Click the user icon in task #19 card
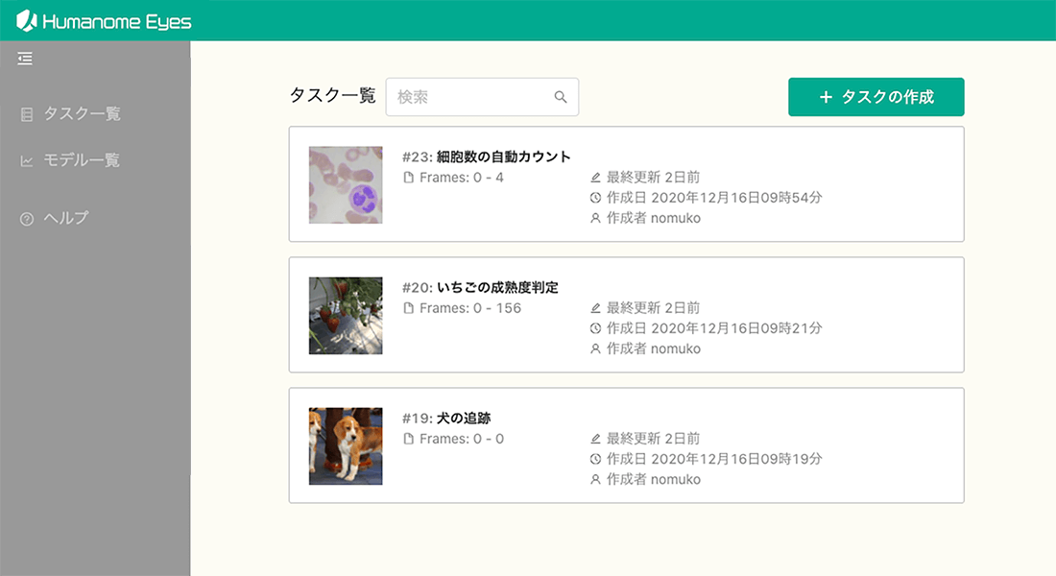The height and width of the screenshot is (576, 1056). [x=595, y=480]
